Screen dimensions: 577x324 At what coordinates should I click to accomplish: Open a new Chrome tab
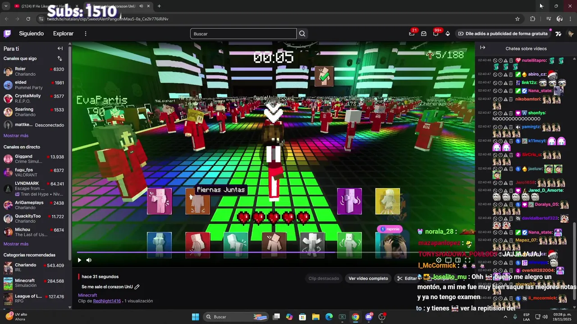159,6
